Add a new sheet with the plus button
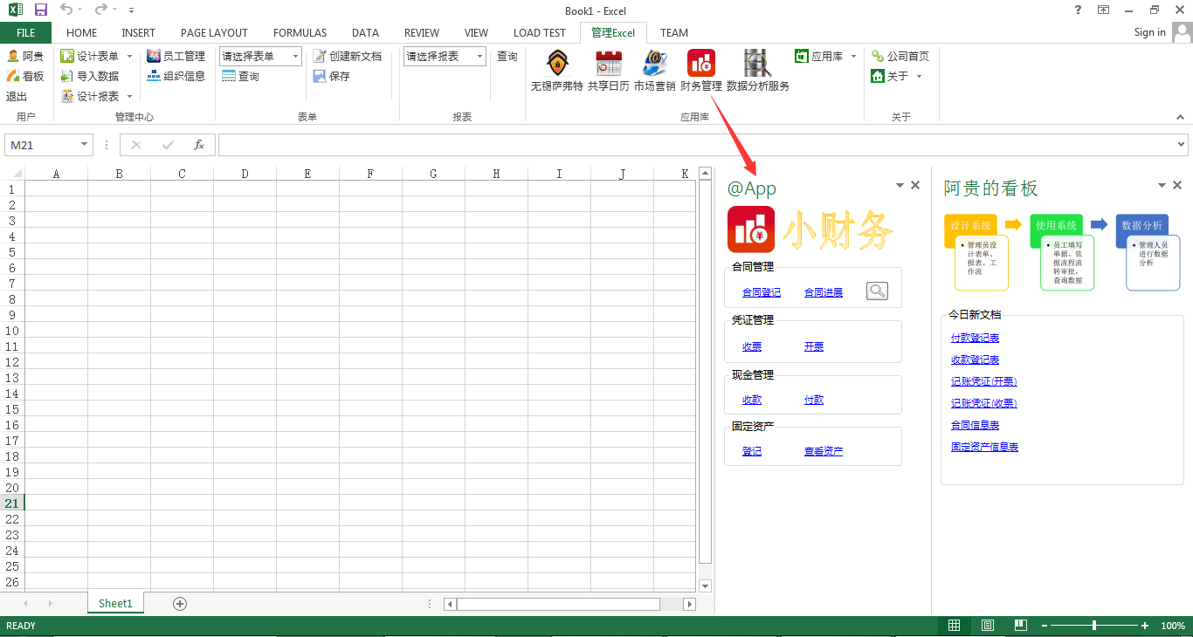Image resolution: width=1193 pixels, height=637 pixels. [180, 603]
